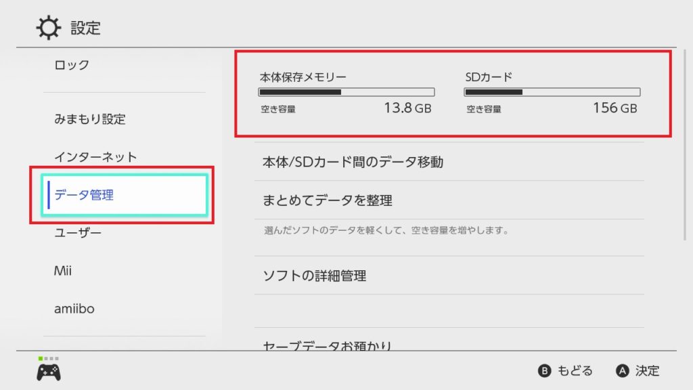Select amiibo in the sidebar
This screenshot has width=693, height=390.
point(74,309)
